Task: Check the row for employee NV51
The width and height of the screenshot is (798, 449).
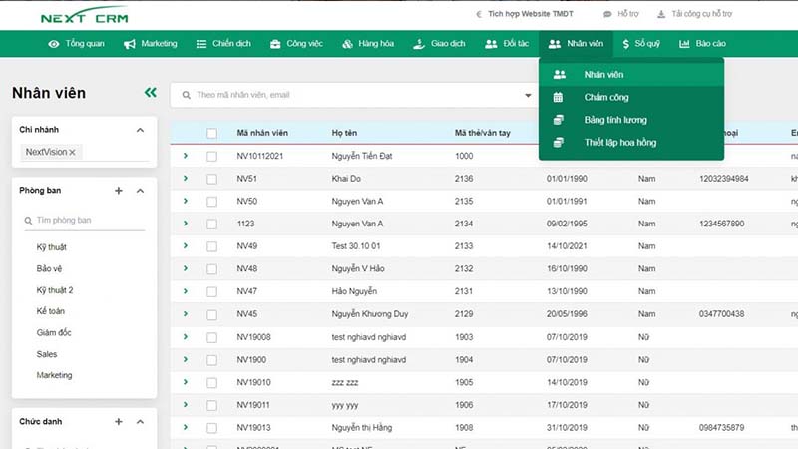Action: click(x=211, y=179)
